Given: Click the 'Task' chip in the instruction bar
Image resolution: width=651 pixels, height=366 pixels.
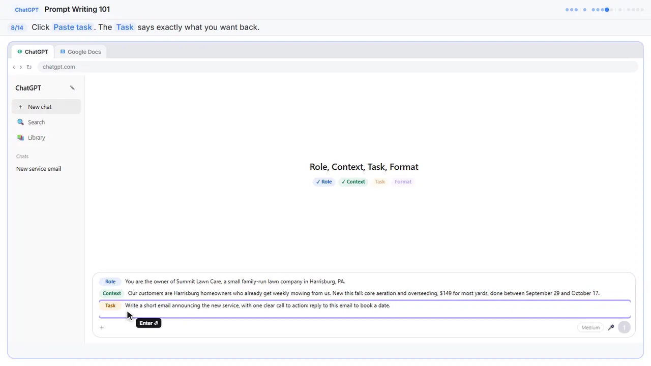Looking at the screenshot, I should 125,27.
